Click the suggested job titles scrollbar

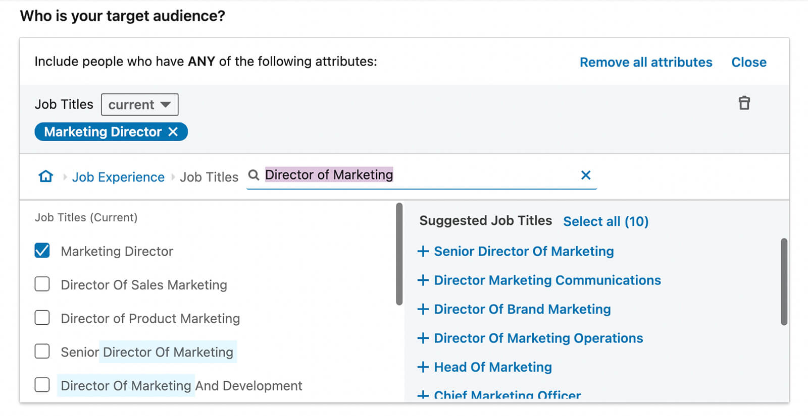[784, 282]
